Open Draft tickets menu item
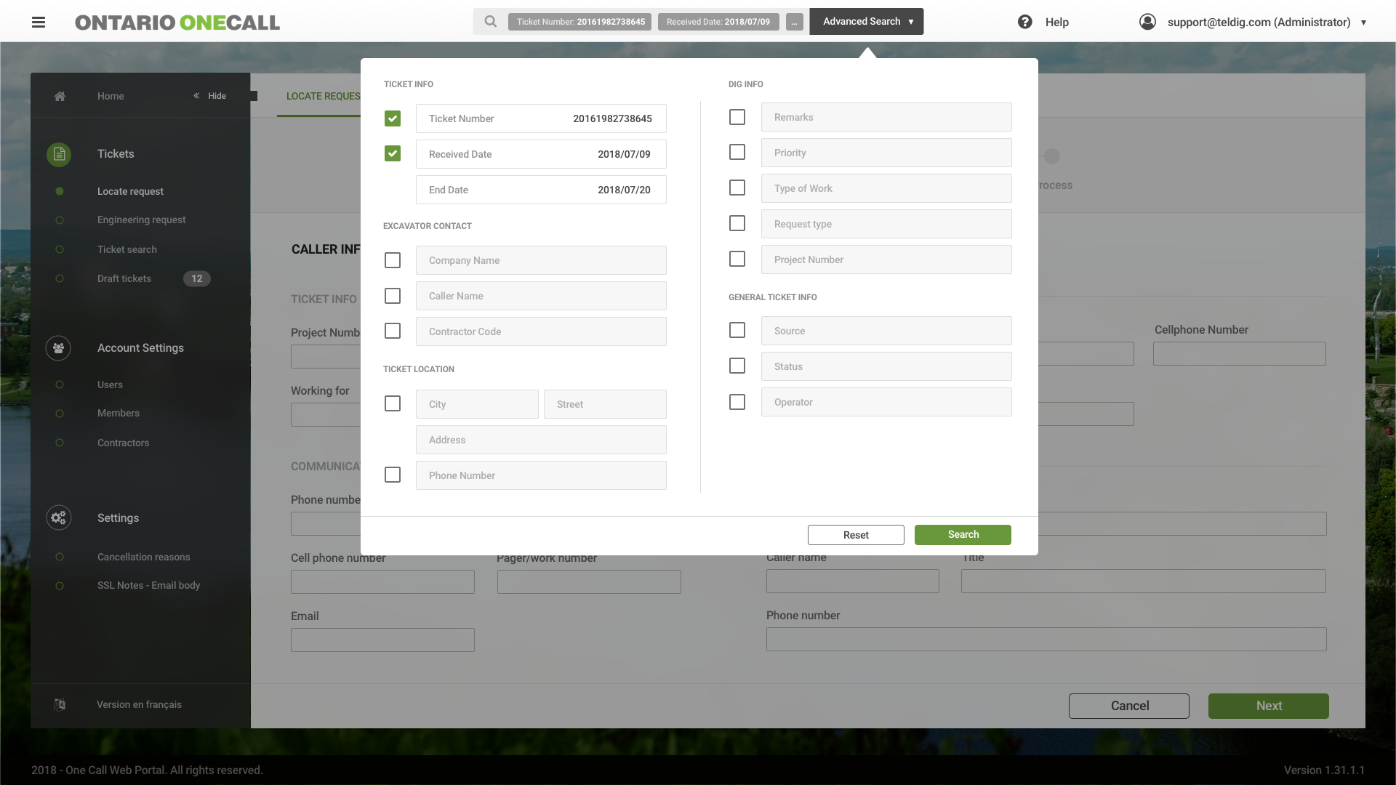Image resolution: width=1396 pixels, height=785 pixels. point(124,278)
